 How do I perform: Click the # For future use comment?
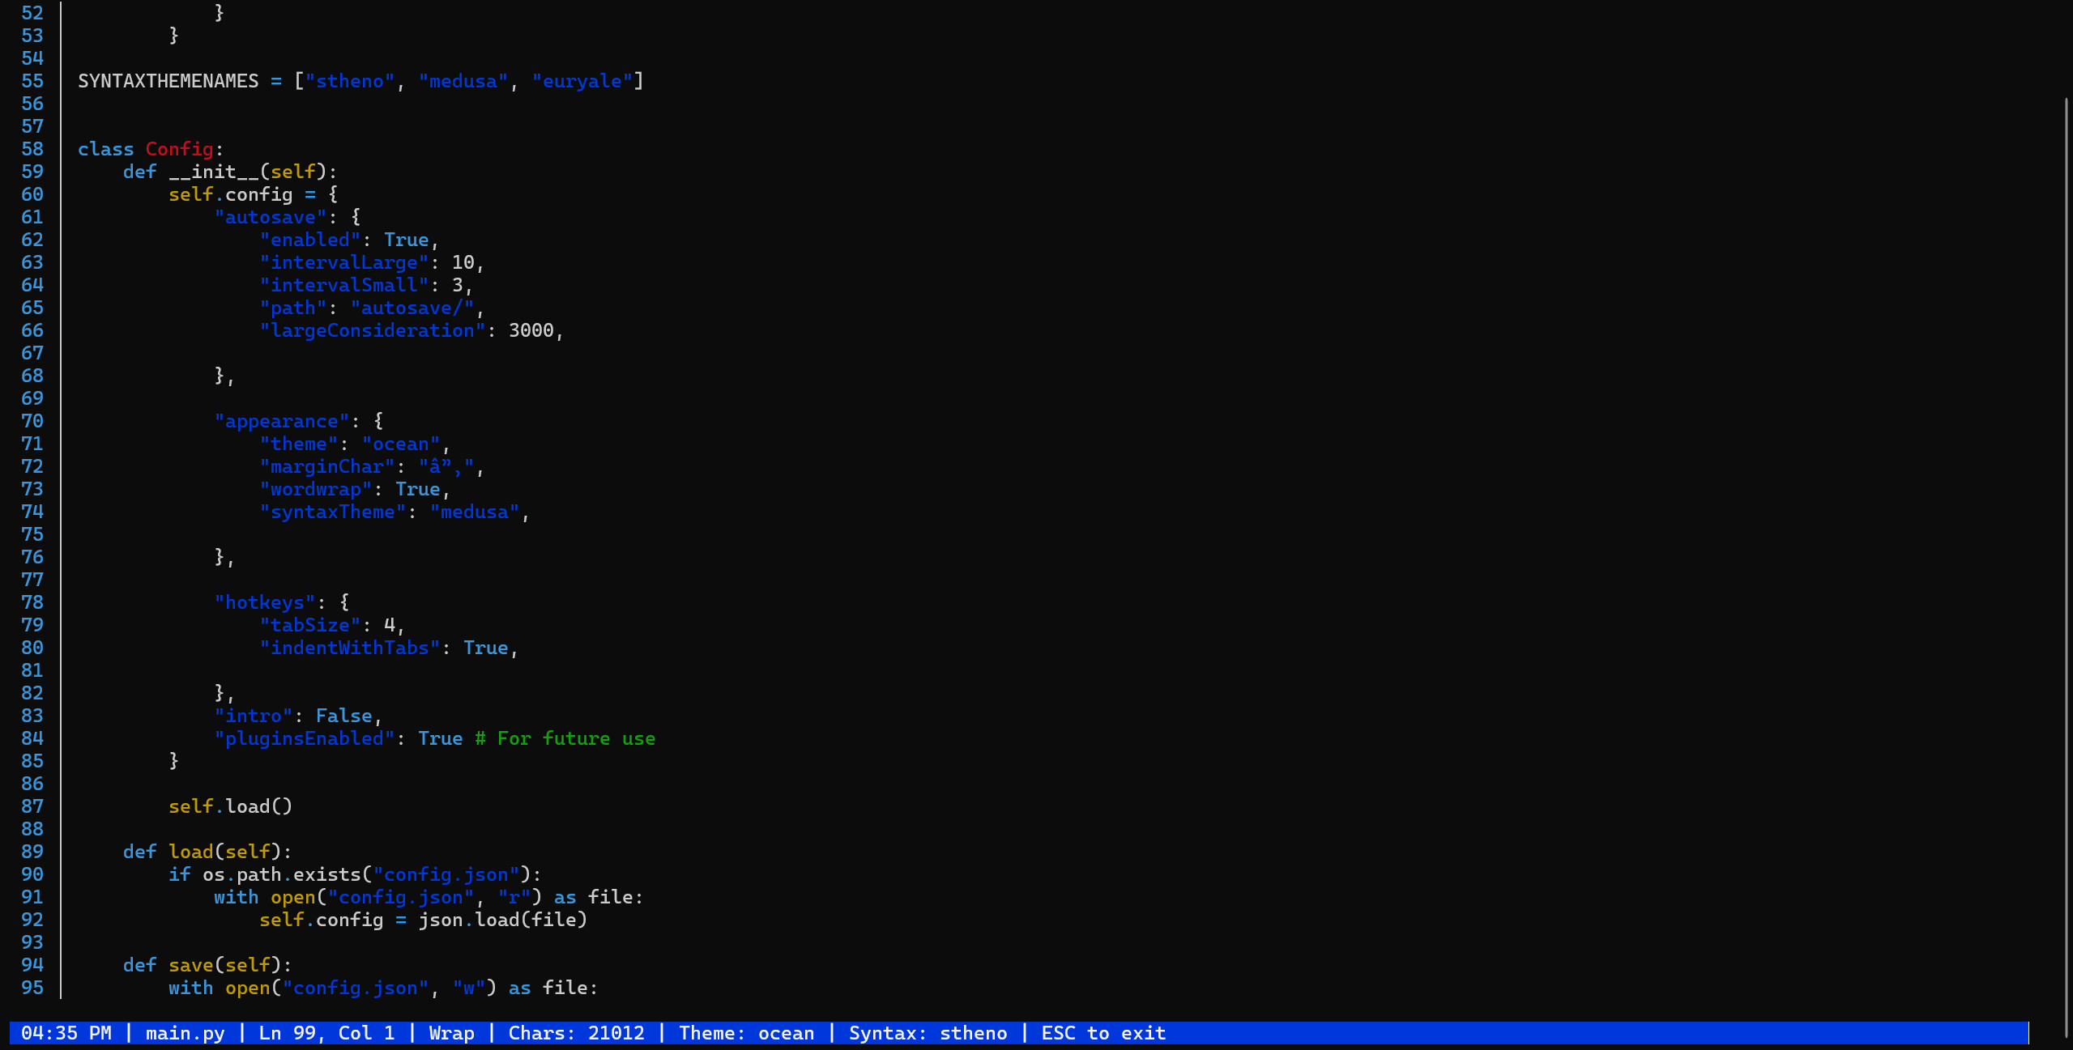pos(565,738)
